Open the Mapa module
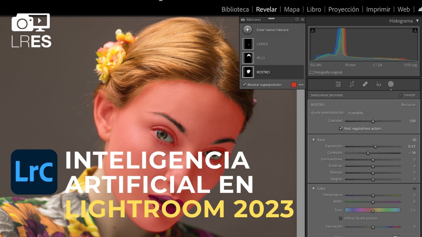The image size is (422, 237). [292, 10]
